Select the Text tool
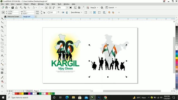 2,56
